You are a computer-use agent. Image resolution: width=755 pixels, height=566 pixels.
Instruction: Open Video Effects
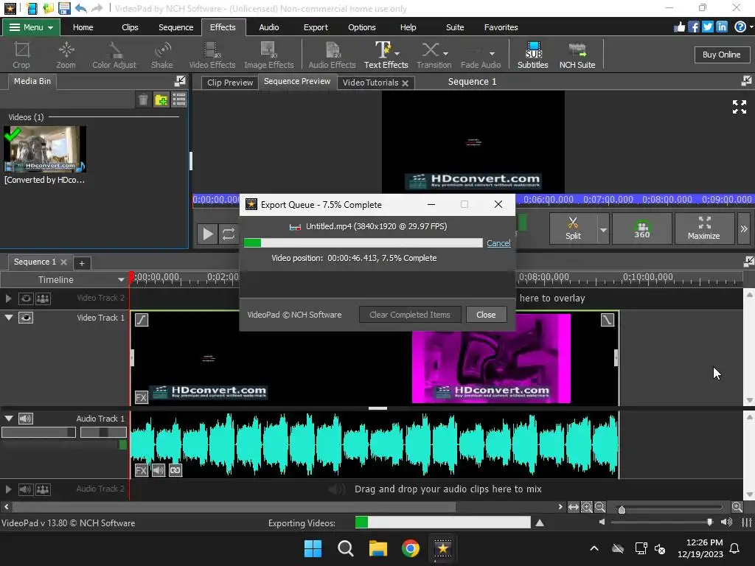coord(212,55)
